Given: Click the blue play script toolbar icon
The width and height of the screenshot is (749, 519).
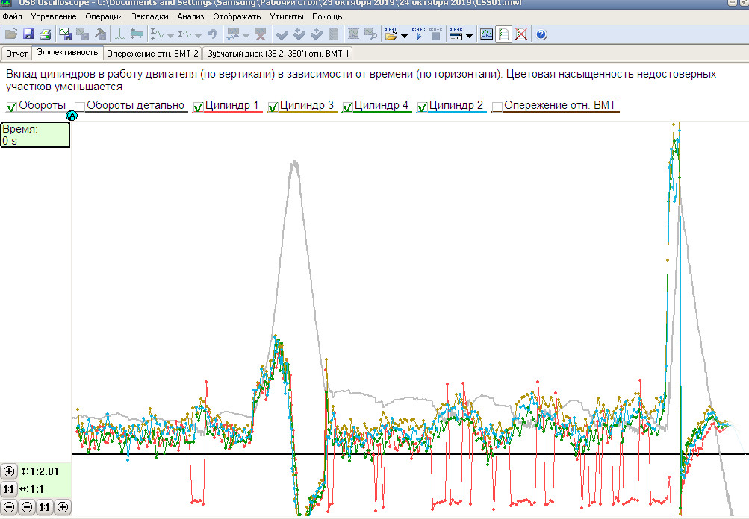Looking at the screenshot, I should coord(418,34).
